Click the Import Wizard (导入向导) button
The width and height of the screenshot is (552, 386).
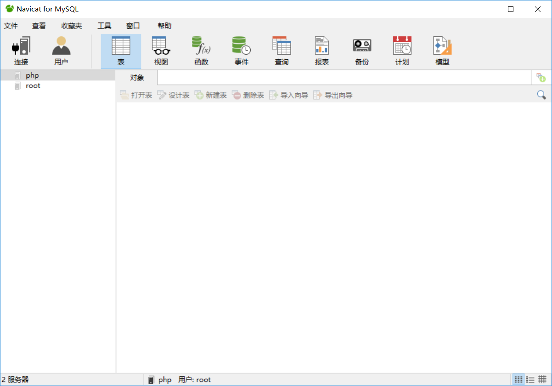(x=289, y=95)
